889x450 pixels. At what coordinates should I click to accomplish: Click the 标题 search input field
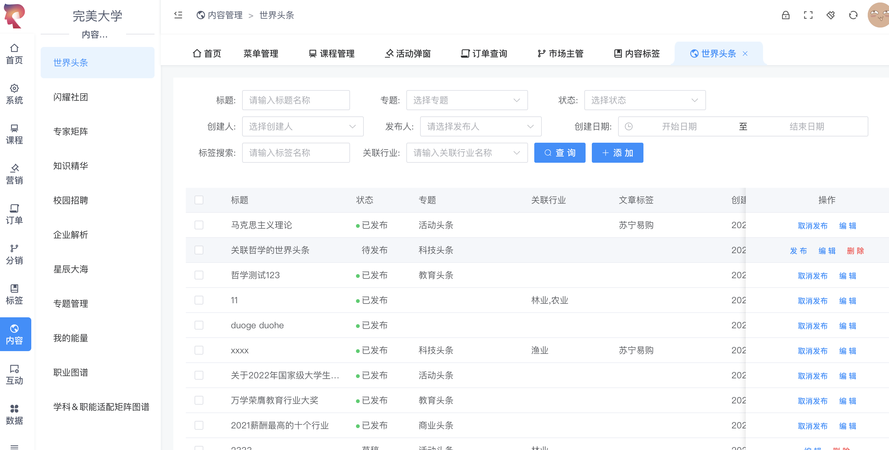[x=296, y=100]
